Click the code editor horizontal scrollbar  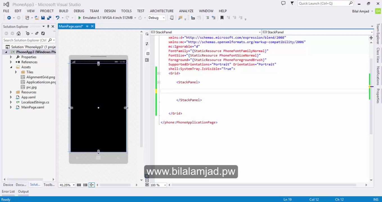coord(264,185)
